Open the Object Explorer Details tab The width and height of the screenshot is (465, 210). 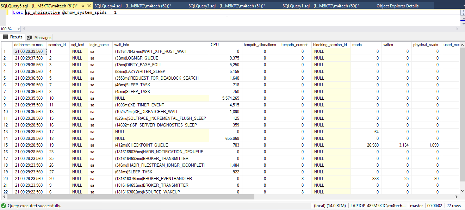tap(397, 6)
